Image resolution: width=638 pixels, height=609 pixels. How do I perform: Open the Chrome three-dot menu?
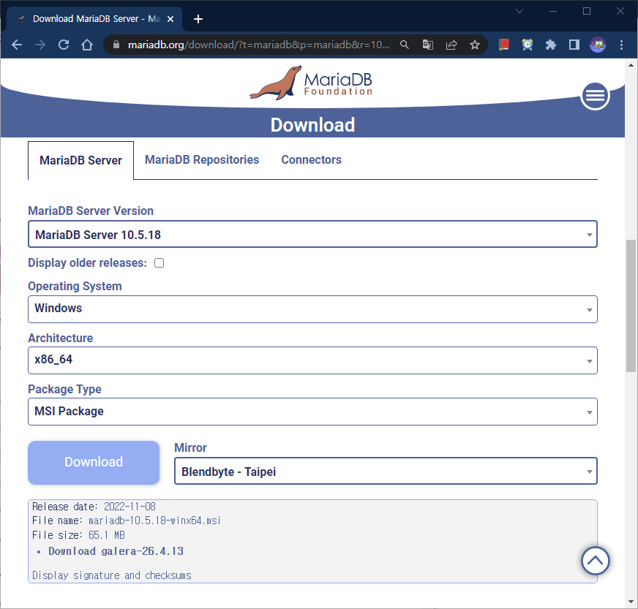click(621, 45)
